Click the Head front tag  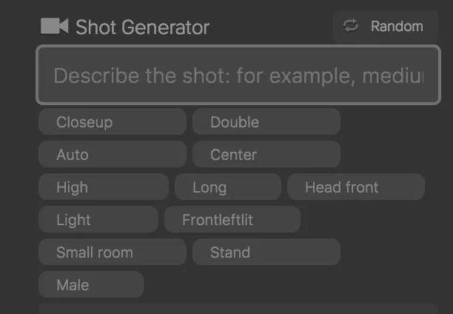point(355,187)
